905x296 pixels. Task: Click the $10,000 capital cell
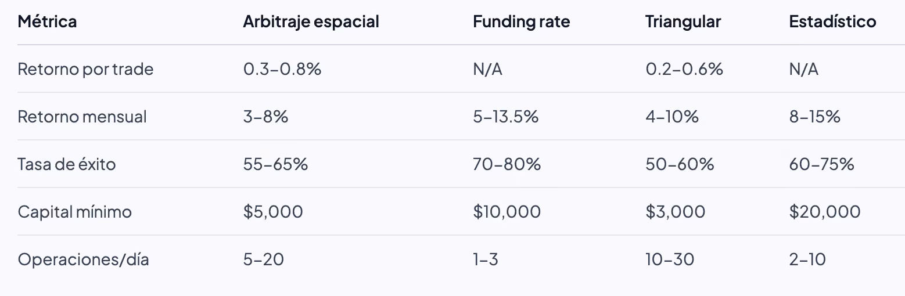tap(507, 211)
